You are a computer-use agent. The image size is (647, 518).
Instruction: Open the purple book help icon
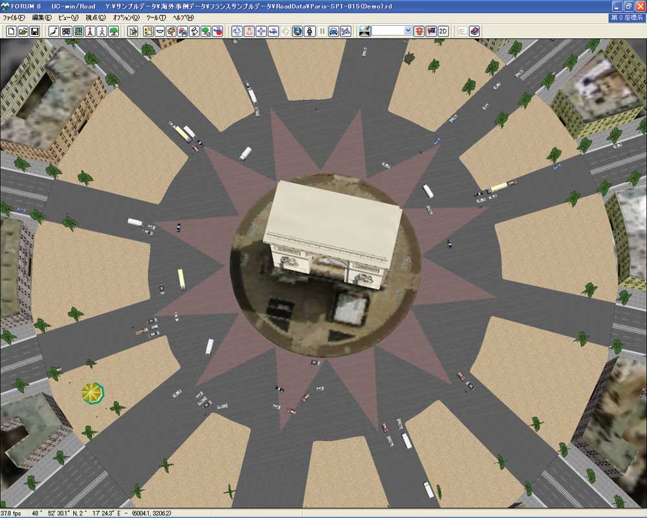tap(474, 31)
